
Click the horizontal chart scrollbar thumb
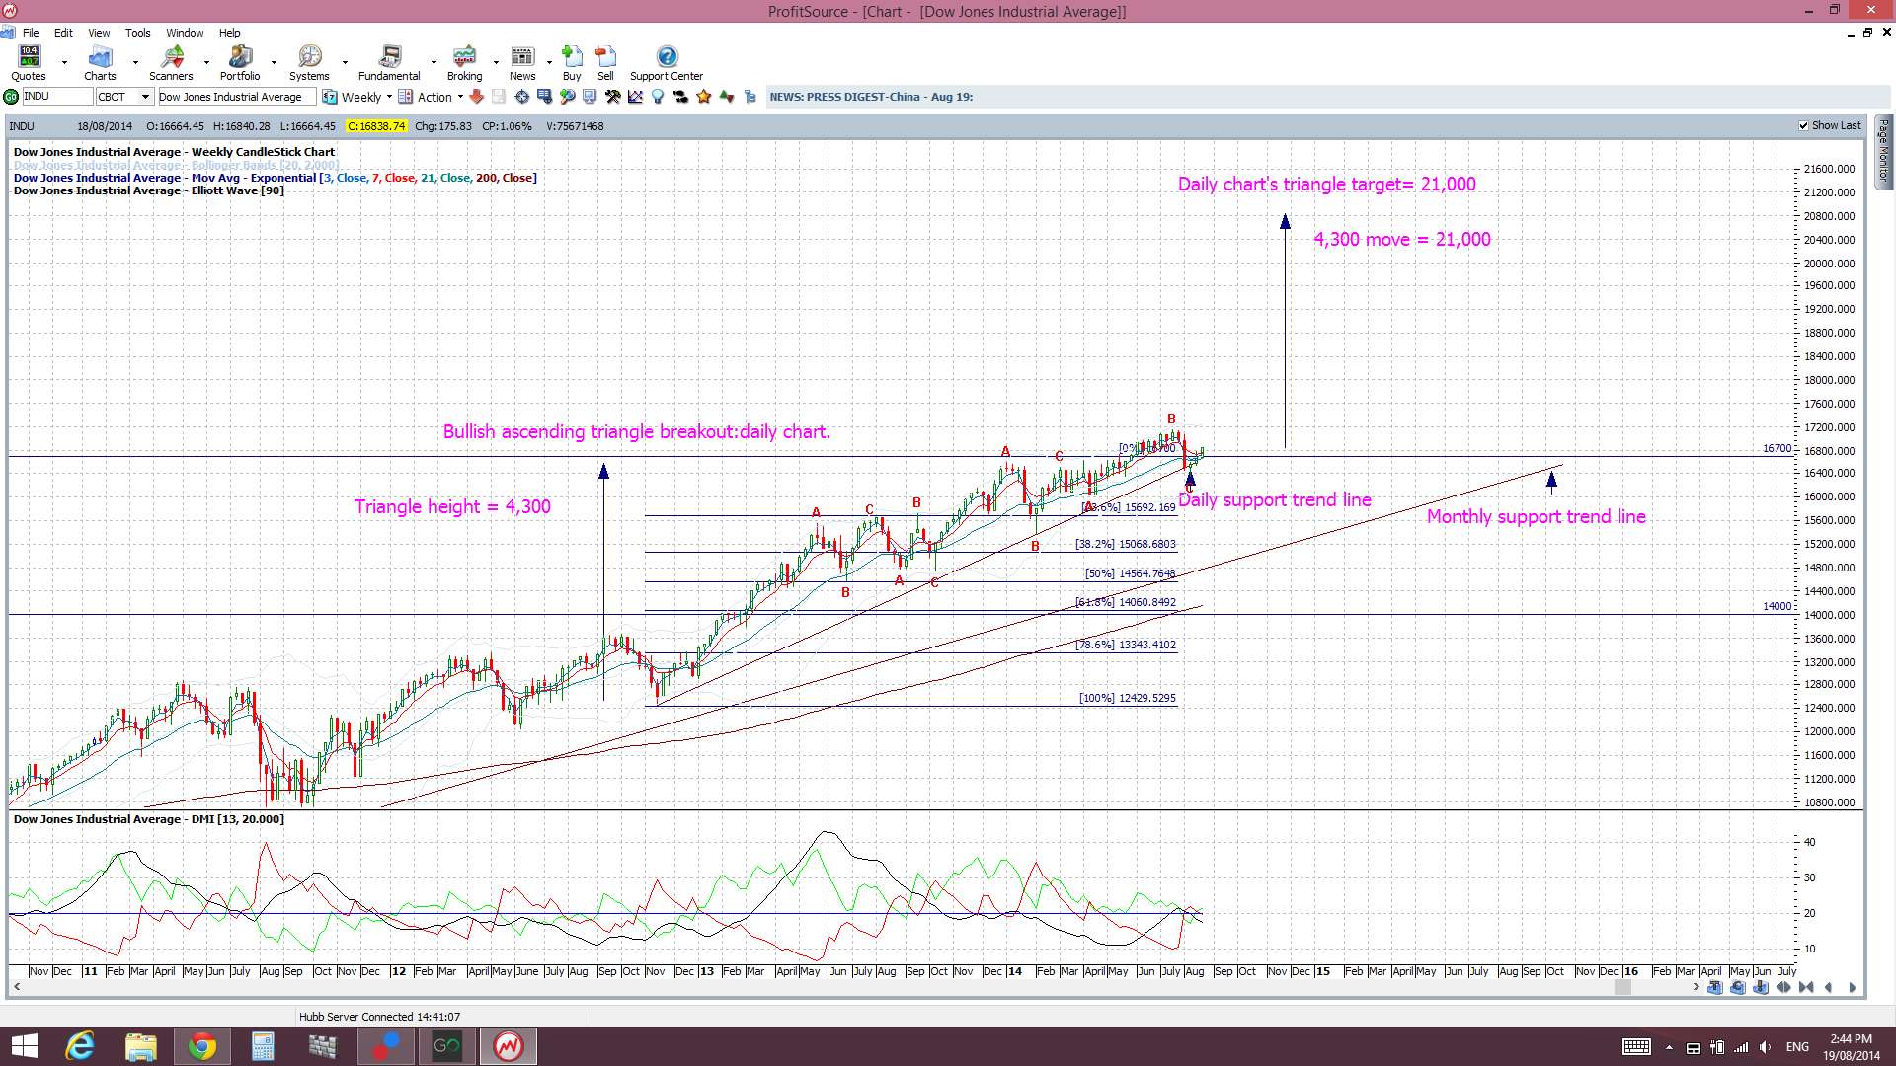1622,987
